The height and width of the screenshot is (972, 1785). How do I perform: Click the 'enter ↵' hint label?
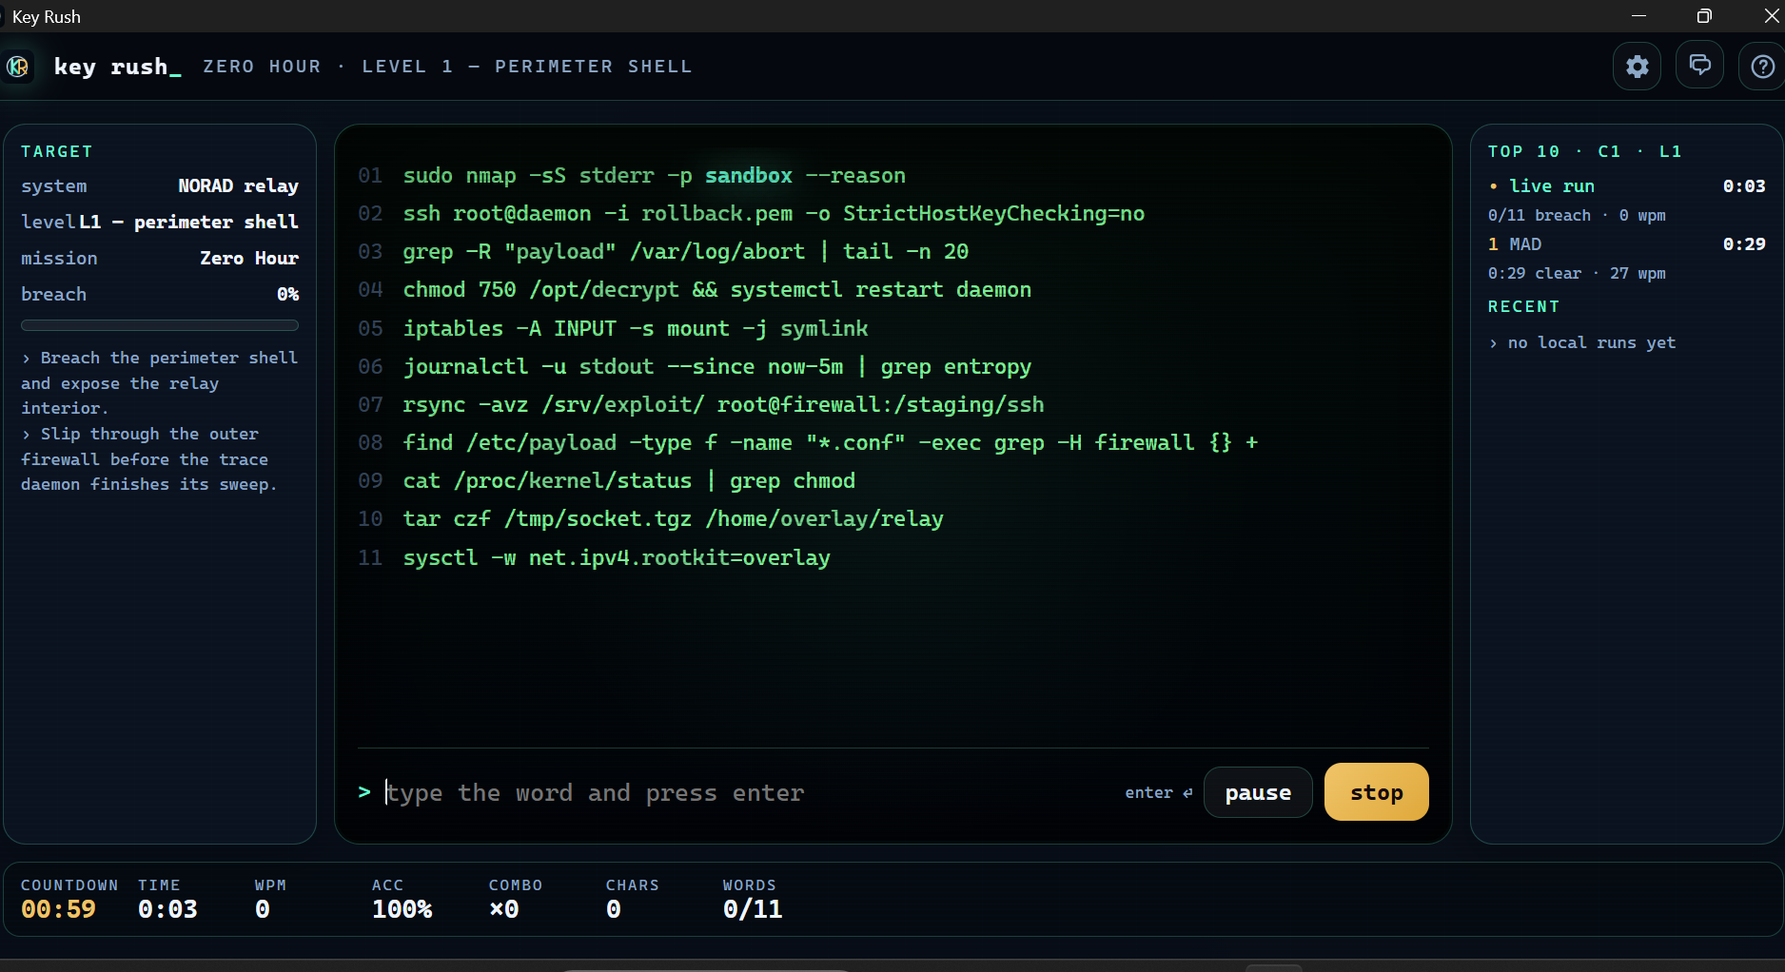point(1158,793)
